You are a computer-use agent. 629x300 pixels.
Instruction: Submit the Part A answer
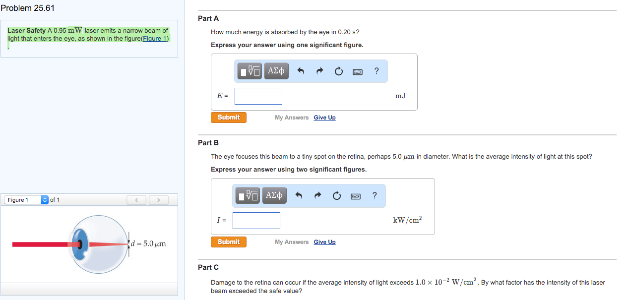(228, 118)
